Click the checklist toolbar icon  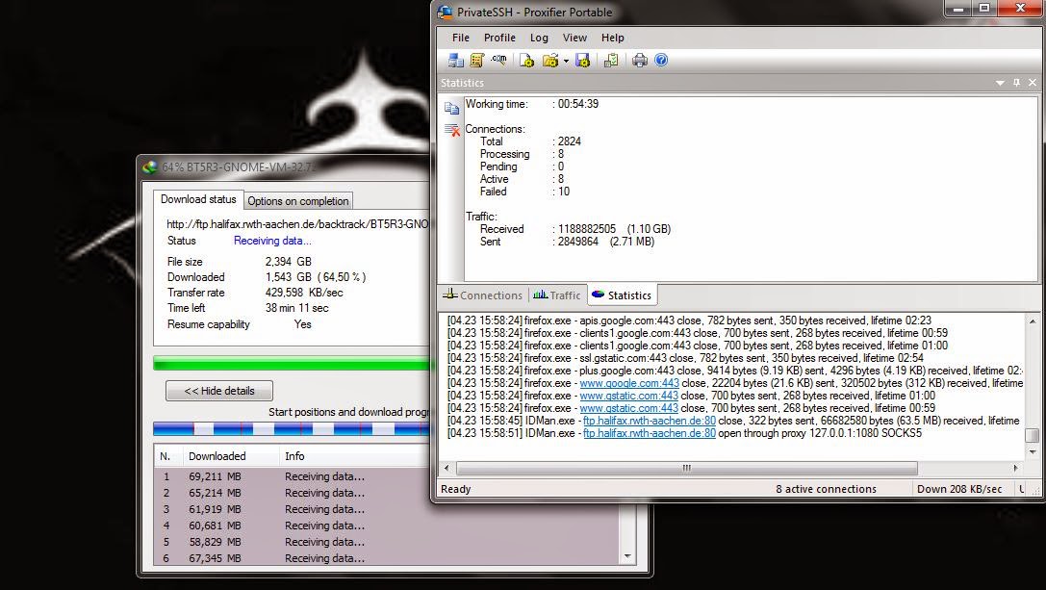pyautogui.click(x=610, y=61)
